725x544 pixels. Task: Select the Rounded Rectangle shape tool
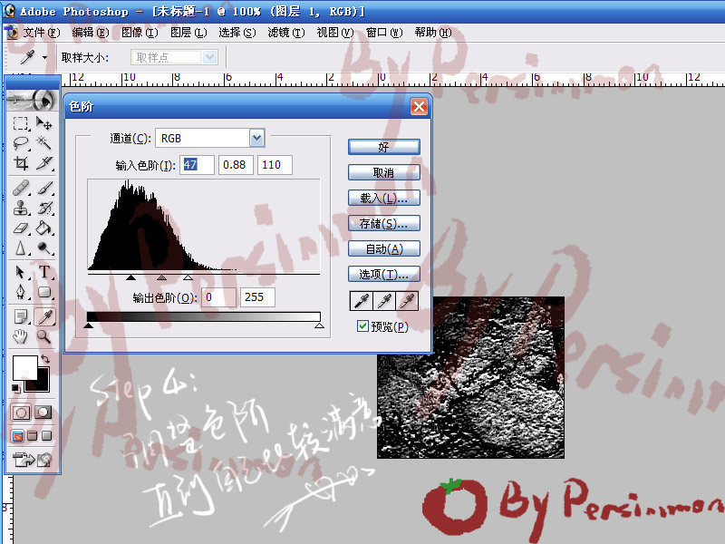(x=44, y=292)
